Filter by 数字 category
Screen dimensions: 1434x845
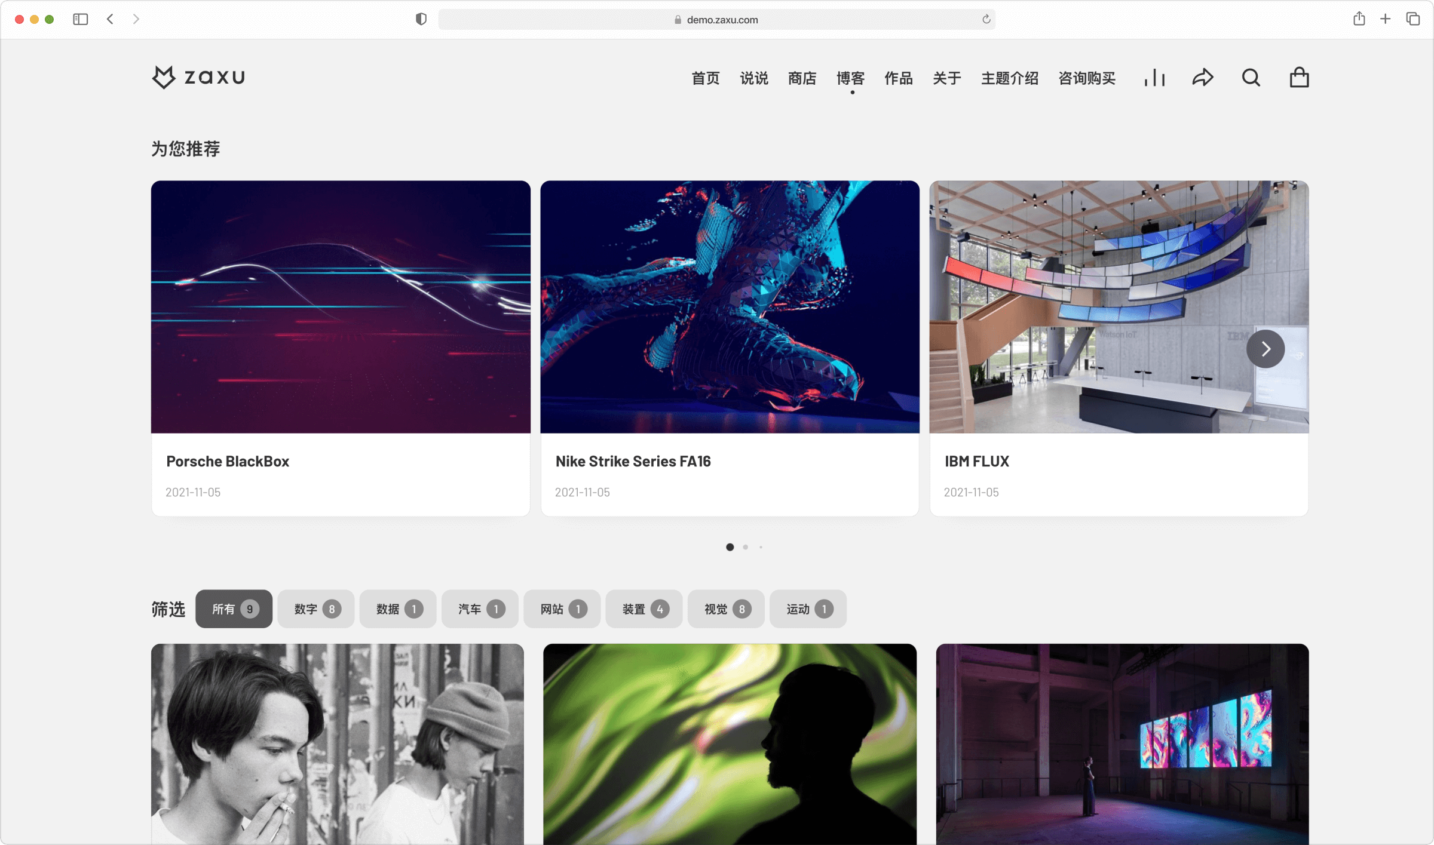(316, 609)
